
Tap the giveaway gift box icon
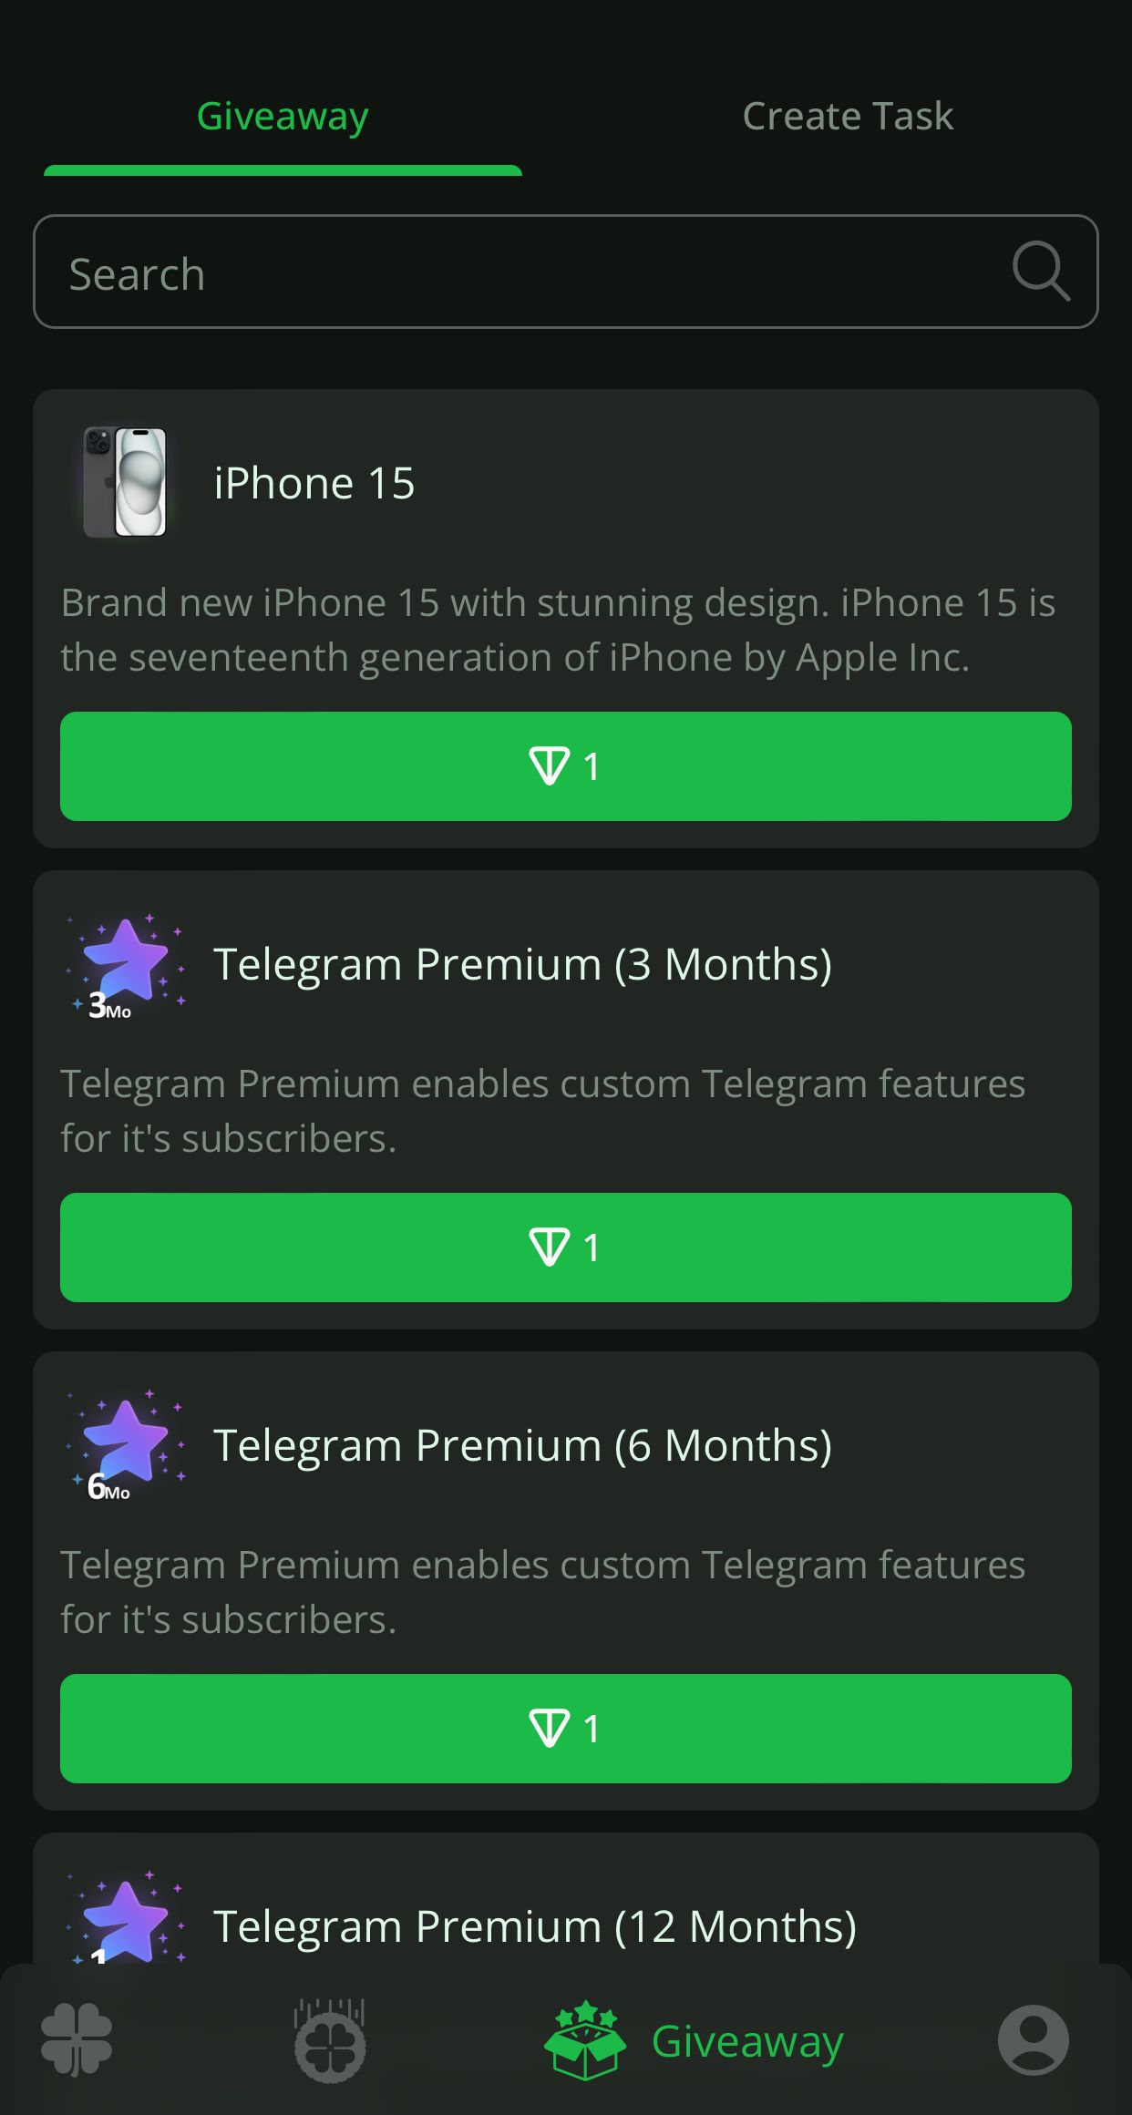click(585, 2040)
